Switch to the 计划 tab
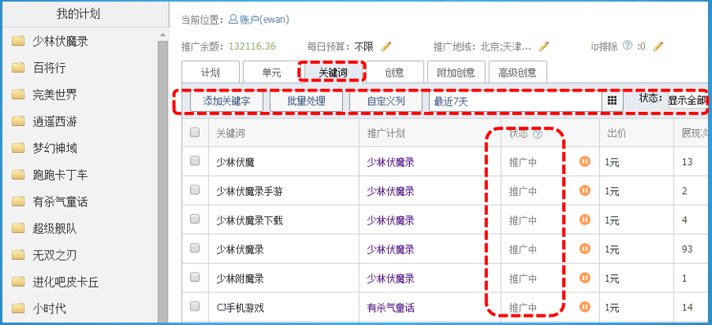Viewport: 712px width, 325px height. (210, 72)
